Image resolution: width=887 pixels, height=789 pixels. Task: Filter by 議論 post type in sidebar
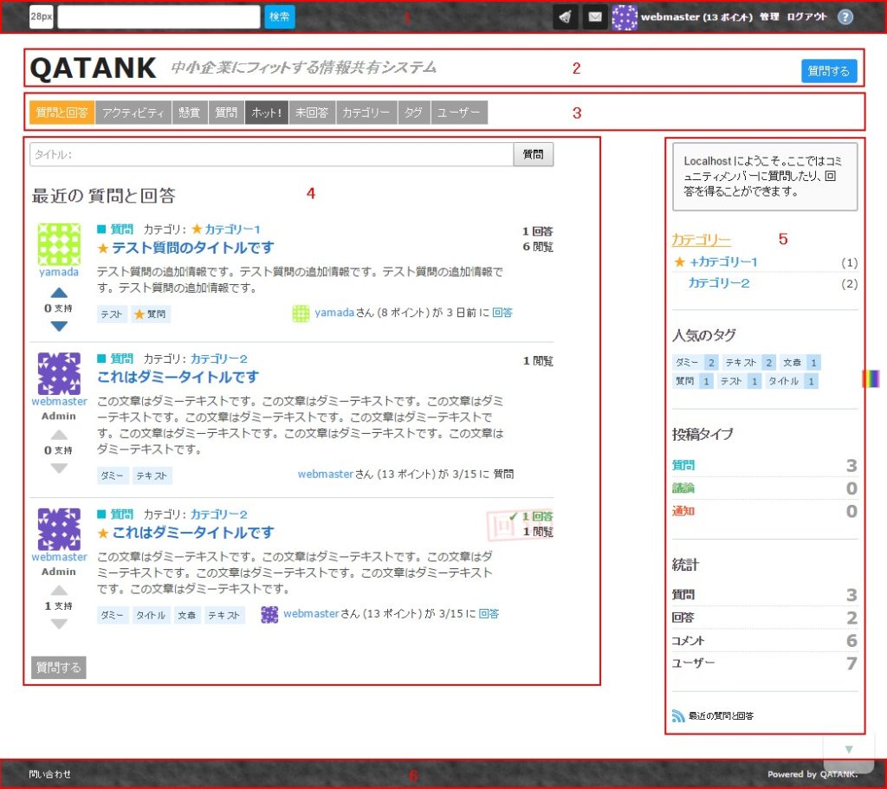coord(683,488)
